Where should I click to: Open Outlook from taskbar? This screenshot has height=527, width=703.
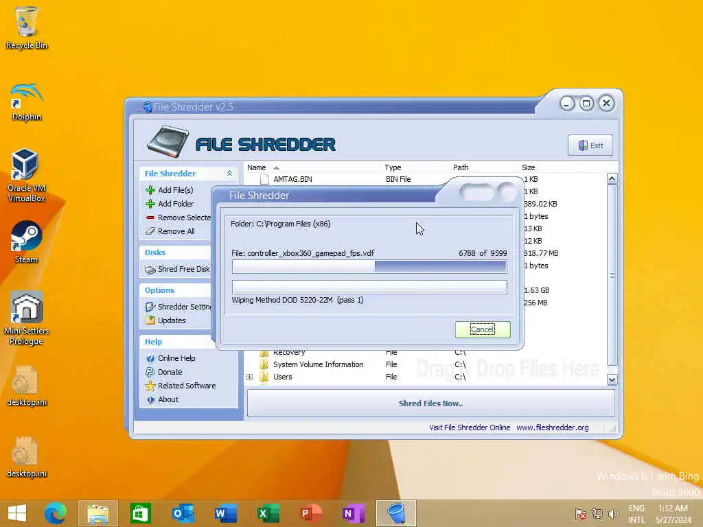point(183,513)
